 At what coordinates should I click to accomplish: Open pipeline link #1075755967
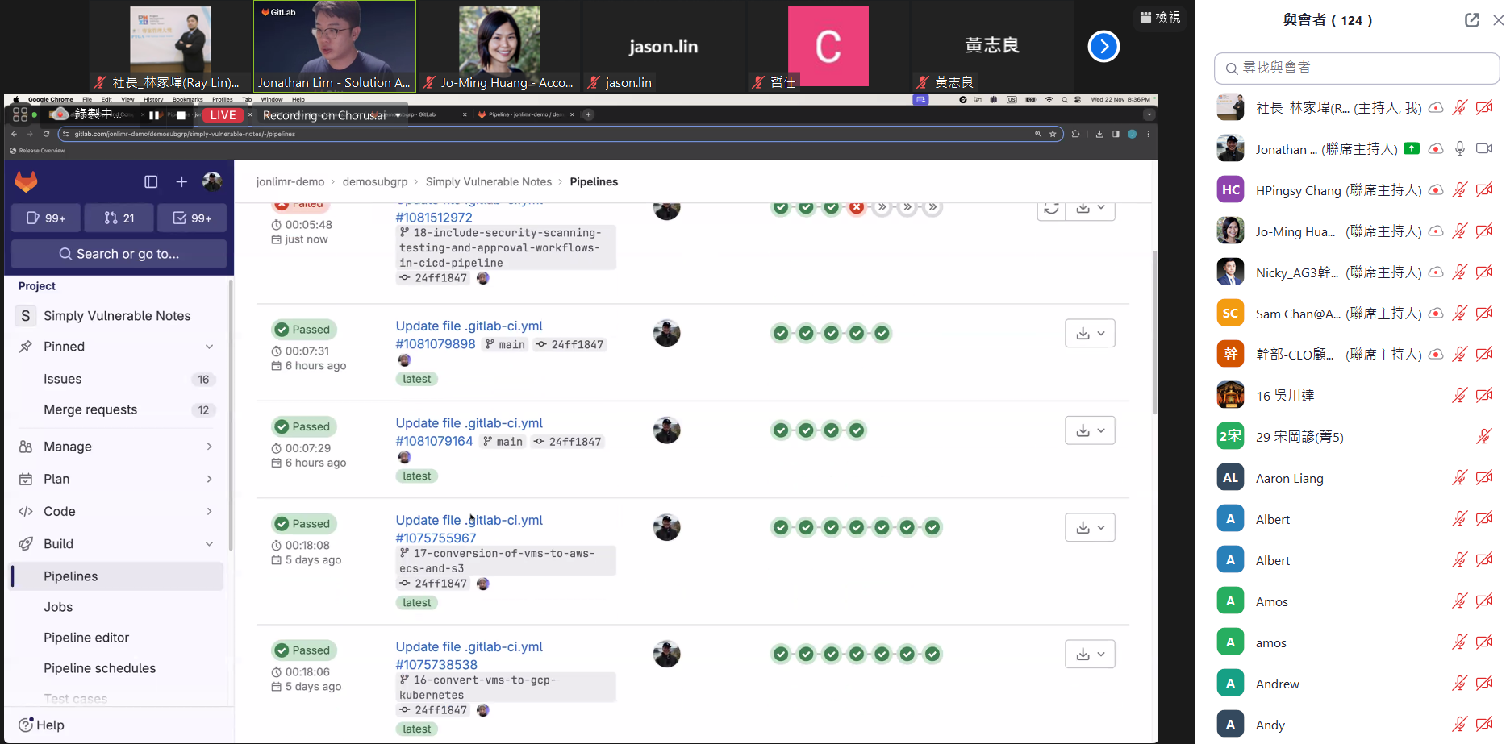pyautogui.click(x=436, y=538)
